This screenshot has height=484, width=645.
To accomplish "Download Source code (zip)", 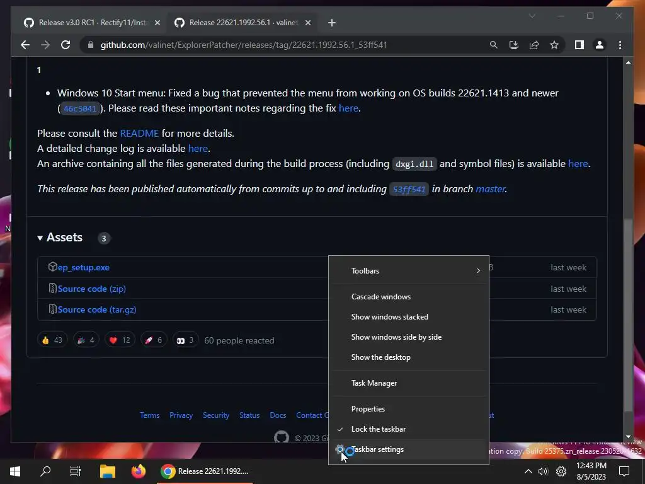I will pos(92,289).
